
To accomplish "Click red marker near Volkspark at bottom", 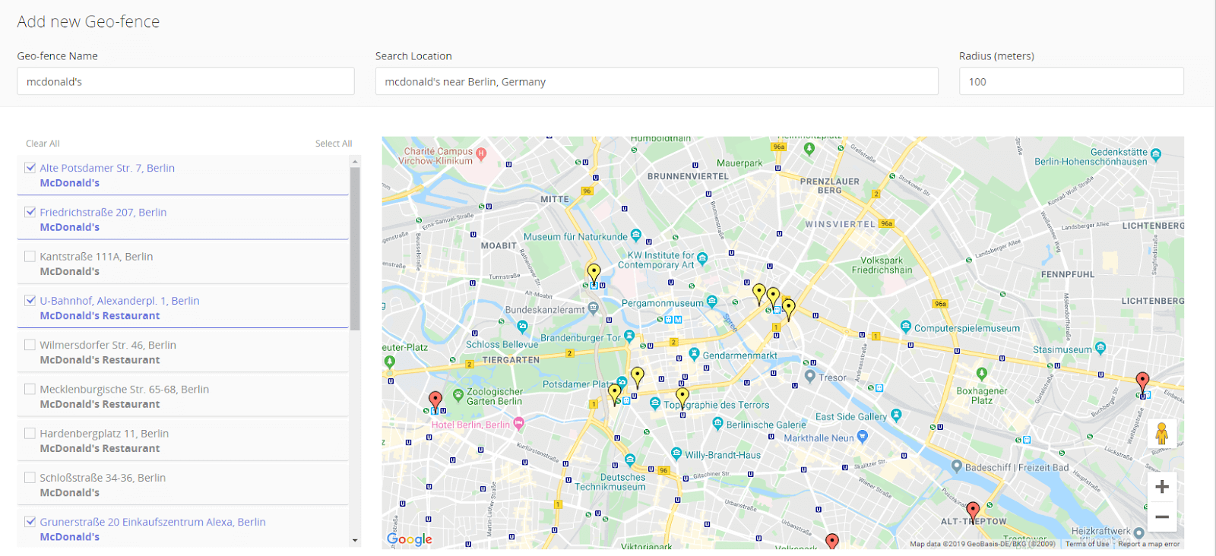I will [x=832, y=542].
